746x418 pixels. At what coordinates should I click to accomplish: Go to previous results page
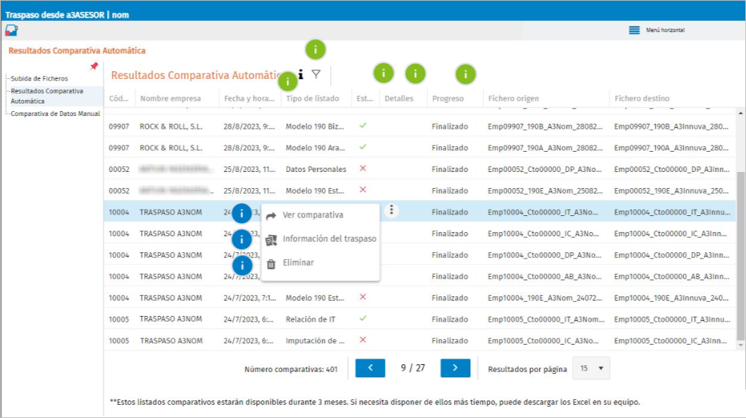tap(370, 368)
